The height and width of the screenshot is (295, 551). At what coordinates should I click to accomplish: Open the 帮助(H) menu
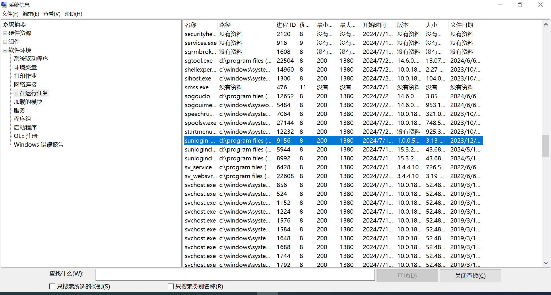tap(73, 14)
